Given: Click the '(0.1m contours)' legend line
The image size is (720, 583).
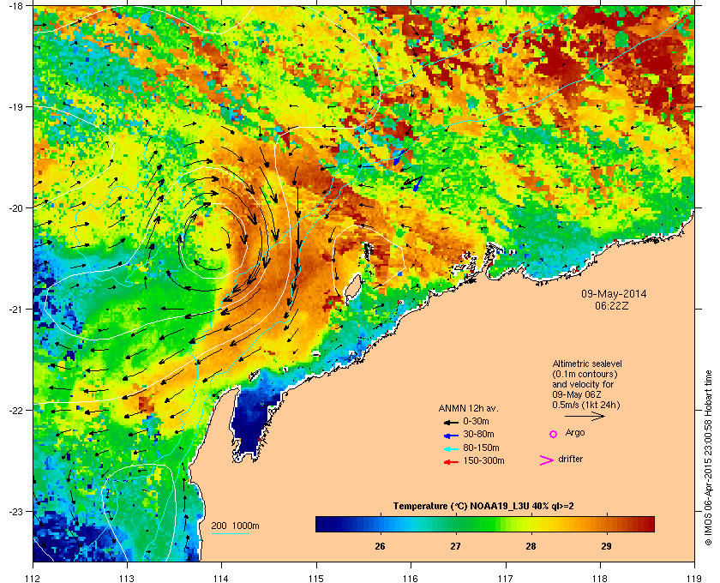Looking at the screenshot, I should [x=585, y=374].
